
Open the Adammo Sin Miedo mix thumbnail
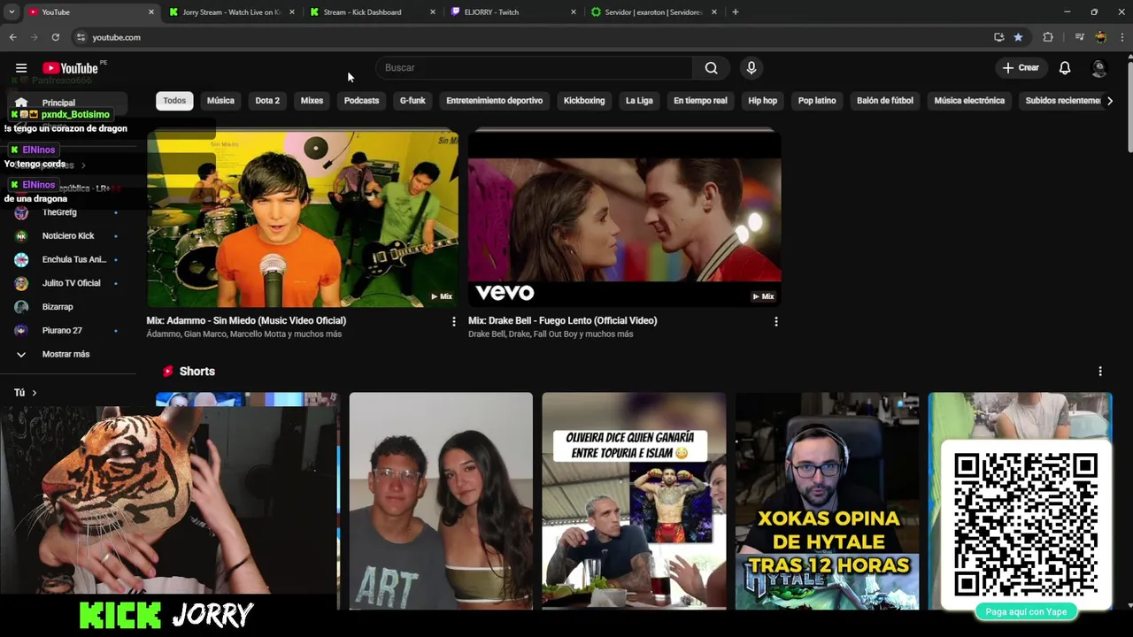[x=303, y=218]
